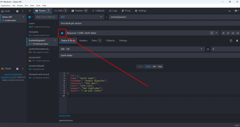Viewport: 240px width, 127px height.
Task: Open the /template route menu dots
Action: pyautogui.click(x=55, y=32)
